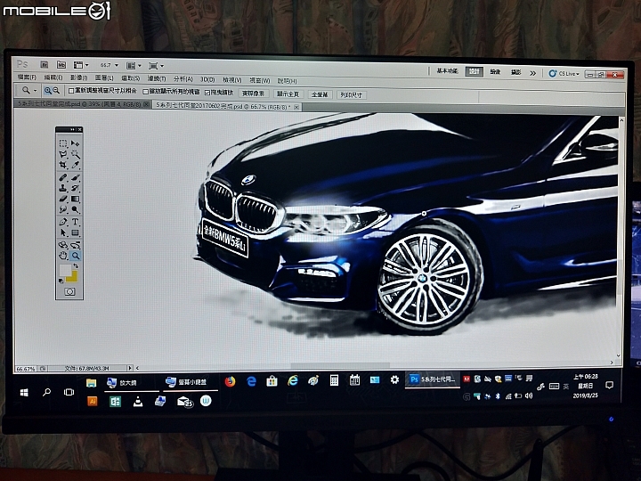The height and width of the screenshot is (481, 641).
Task: Open the 濾鏡(T) menu
Action: pos(157,78)
